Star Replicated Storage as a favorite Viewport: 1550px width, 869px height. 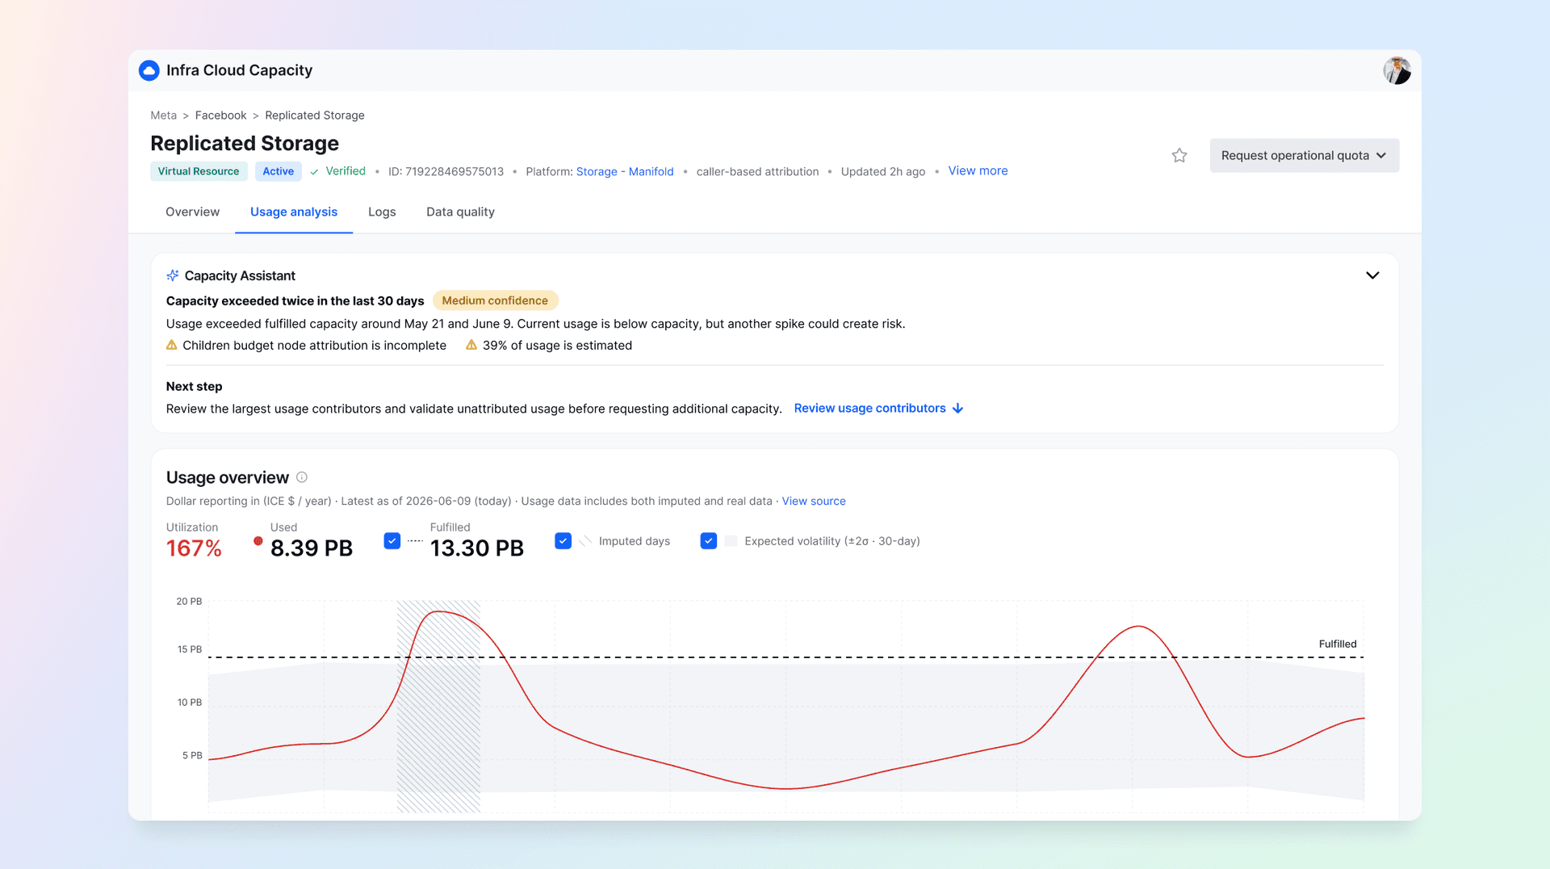coord(1179,155)
